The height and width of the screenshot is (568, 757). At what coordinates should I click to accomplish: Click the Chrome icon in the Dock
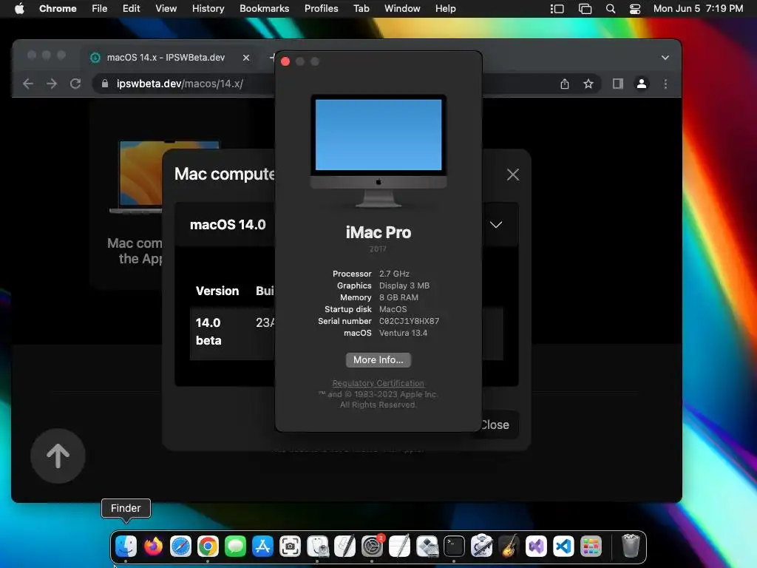tap(208, 547)
